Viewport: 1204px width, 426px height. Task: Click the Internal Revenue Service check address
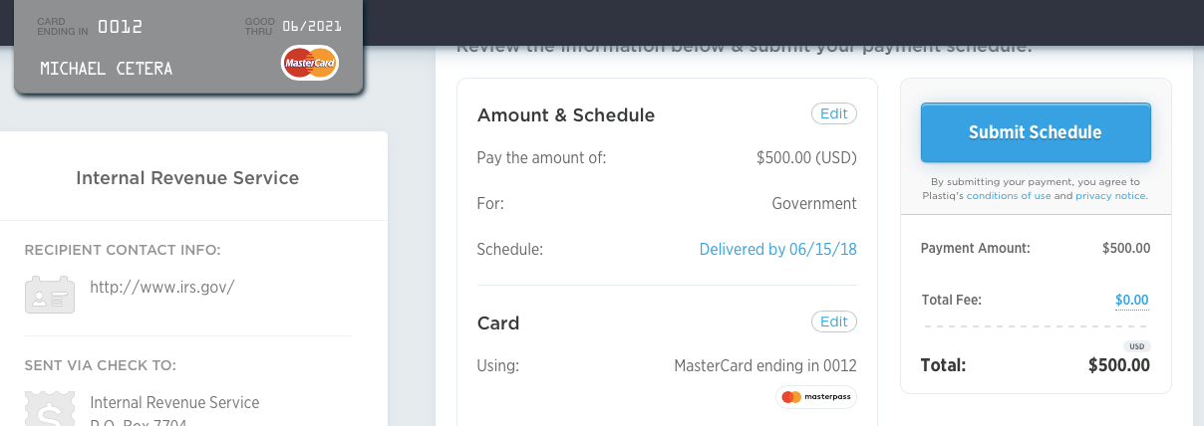[x=174, y=402]
